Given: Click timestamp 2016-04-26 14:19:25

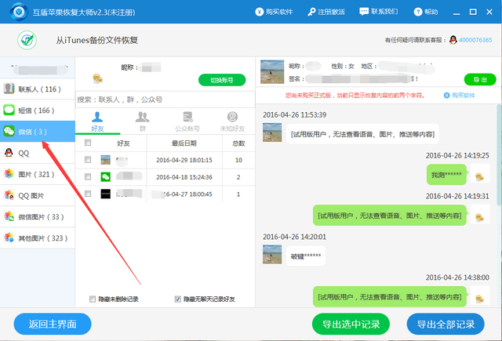Looking at the screenshot, I should pyautogui.click(x=457, y=155).
